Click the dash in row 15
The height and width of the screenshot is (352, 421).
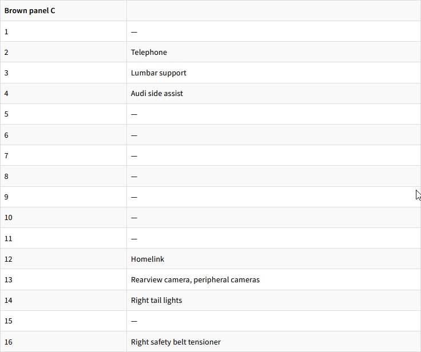point(134,321)
